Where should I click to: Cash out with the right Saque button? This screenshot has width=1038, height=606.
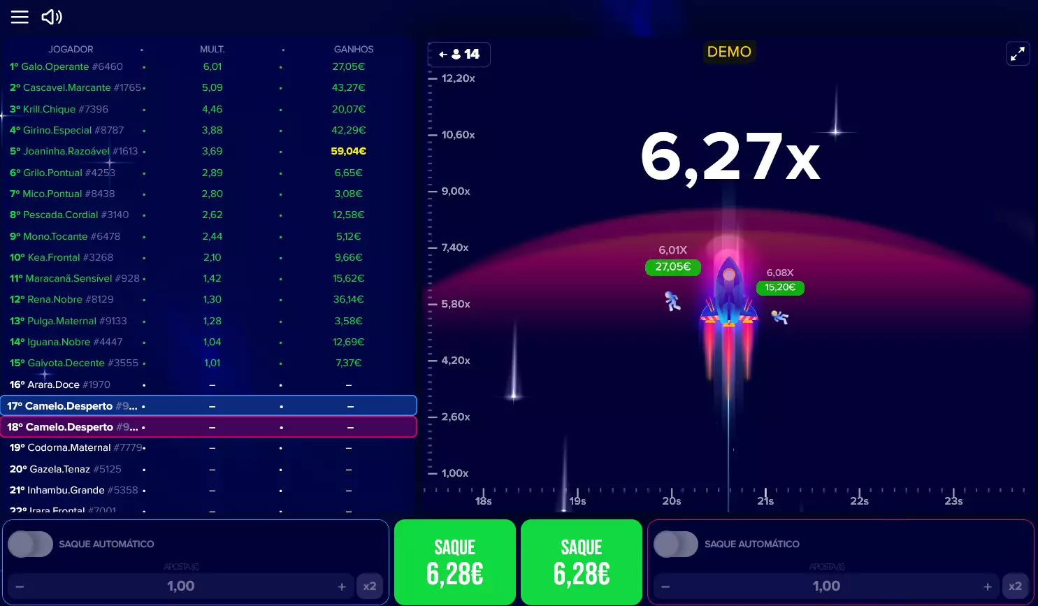click(582, 562)
